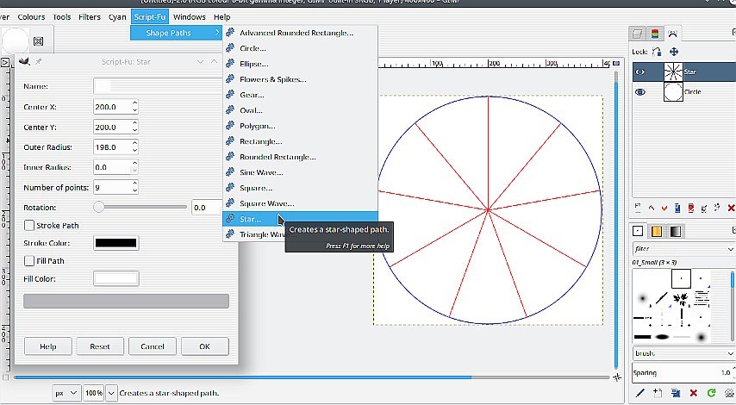Open the px units dropdown
Viewport: 736px width, 405px height.
pos(72,393)
